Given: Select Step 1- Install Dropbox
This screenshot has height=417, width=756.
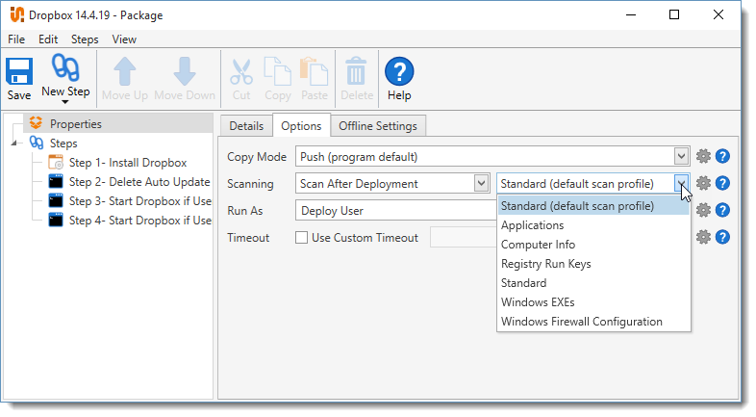Looking at the screenshot, I should click(127, 163).
